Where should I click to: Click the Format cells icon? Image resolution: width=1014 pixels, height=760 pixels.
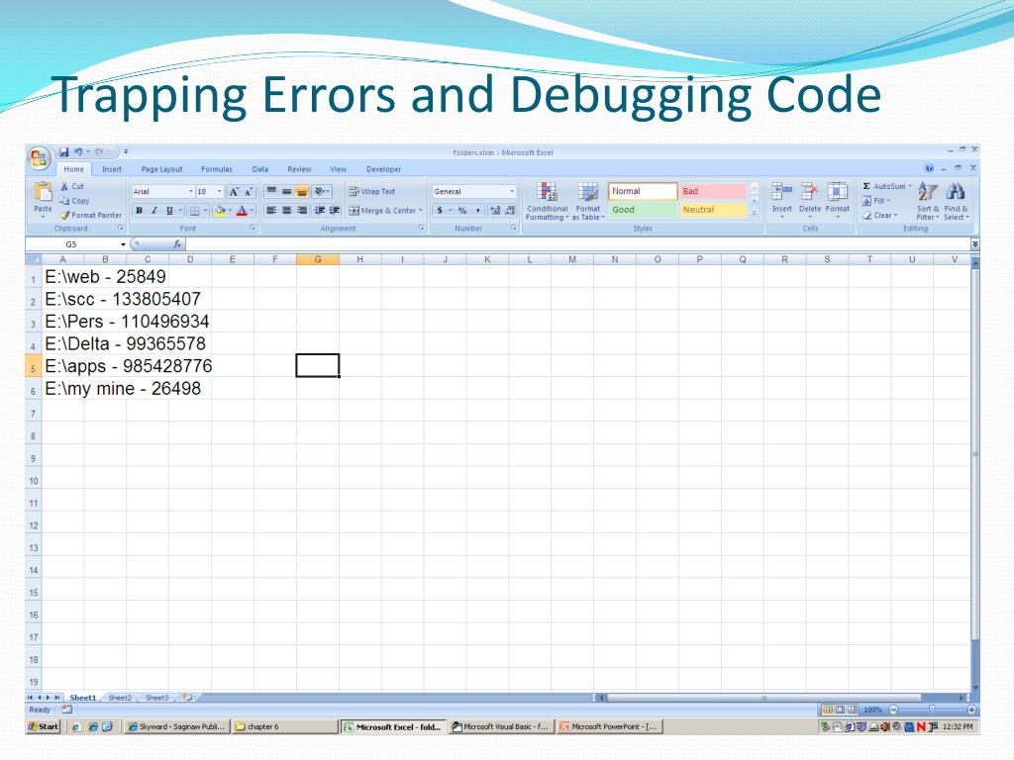tap(838, 191)
